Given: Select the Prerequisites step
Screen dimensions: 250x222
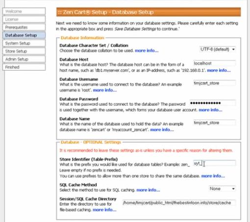Looking at the screenshot, I should [x=24, y=27].
